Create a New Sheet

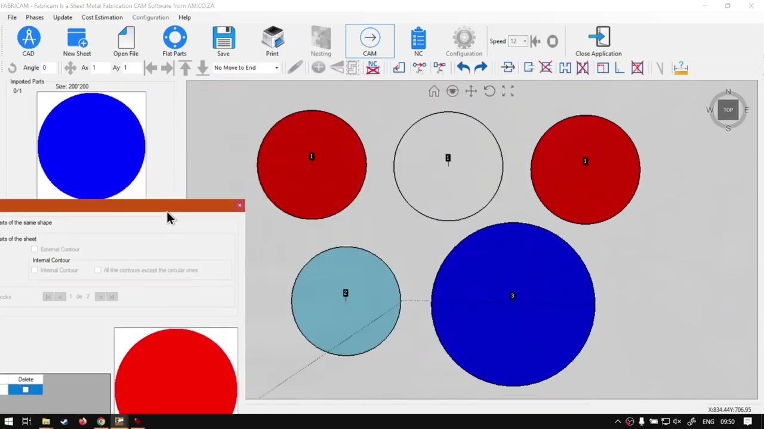(x=77, y=42)
